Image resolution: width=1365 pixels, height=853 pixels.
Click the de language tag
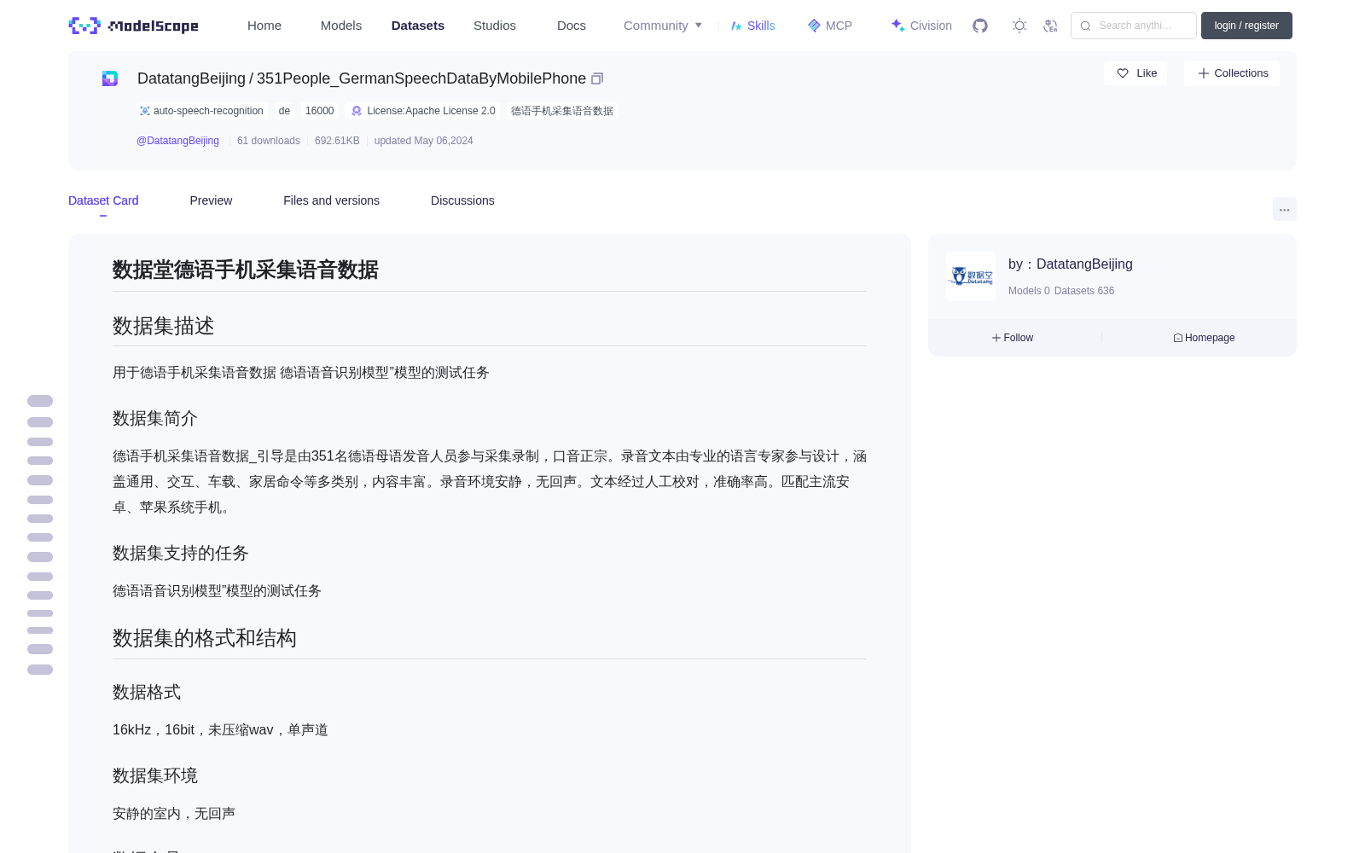point(284,111)
